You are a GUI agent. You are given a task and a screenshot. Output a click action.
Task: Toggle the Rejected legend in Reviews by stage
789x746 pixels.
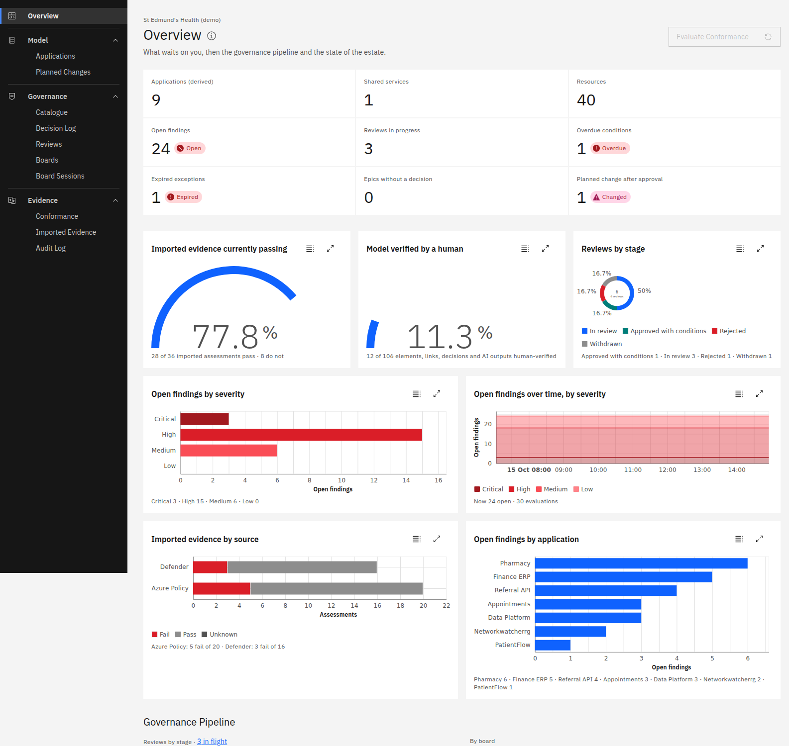729,331
